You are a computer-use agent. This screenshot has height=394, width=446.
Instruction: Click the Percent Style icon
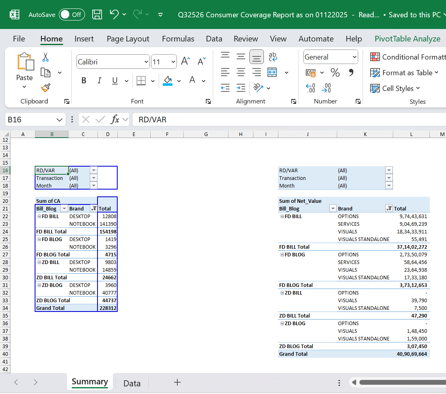(x=335, y=72)
